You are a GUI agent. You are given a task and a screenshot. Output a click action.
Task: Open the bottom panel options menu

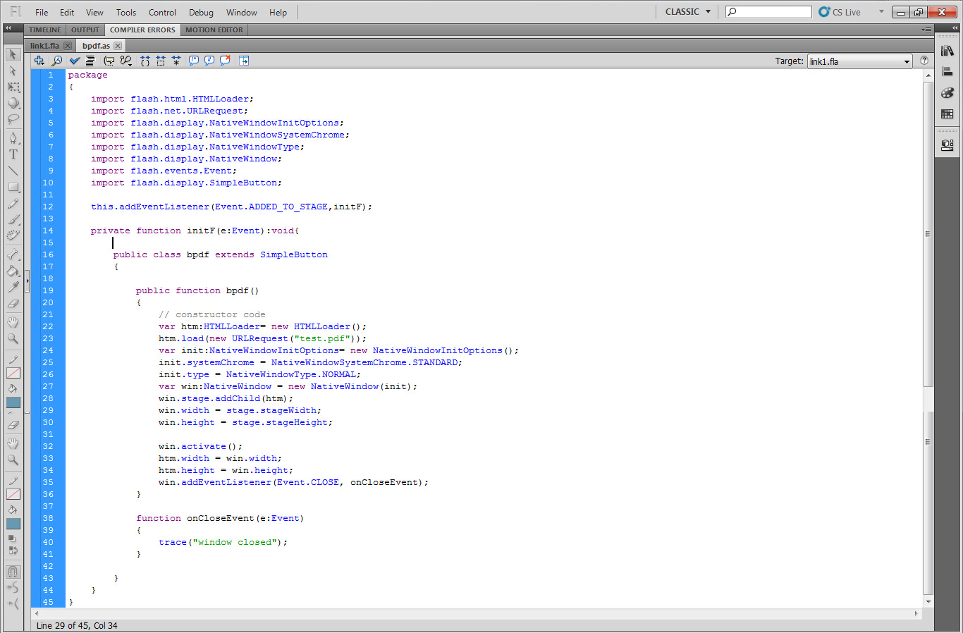(x=927, y=30)
